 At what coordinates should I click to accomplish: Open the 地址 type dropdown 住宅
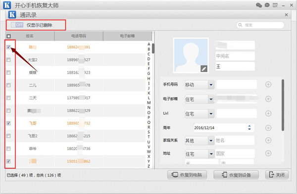tap(199, 154)
